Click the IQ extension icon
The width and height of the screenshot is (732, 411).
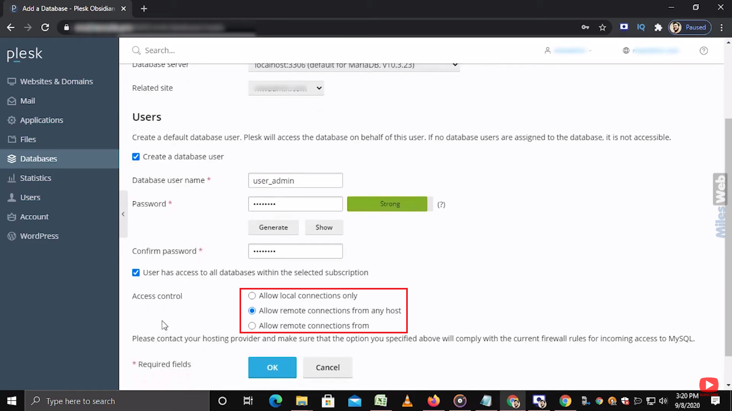point(641,27)
